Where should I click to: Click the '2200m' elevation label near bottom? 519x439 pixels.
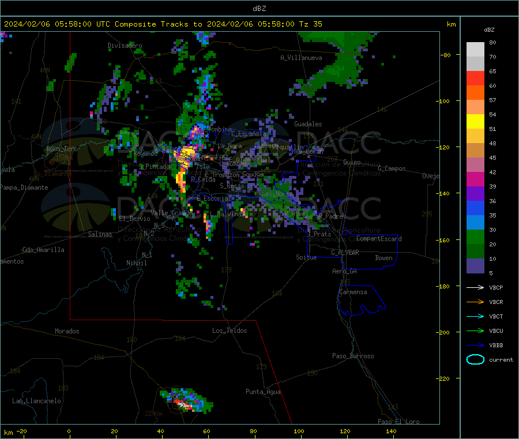point(153,414)
